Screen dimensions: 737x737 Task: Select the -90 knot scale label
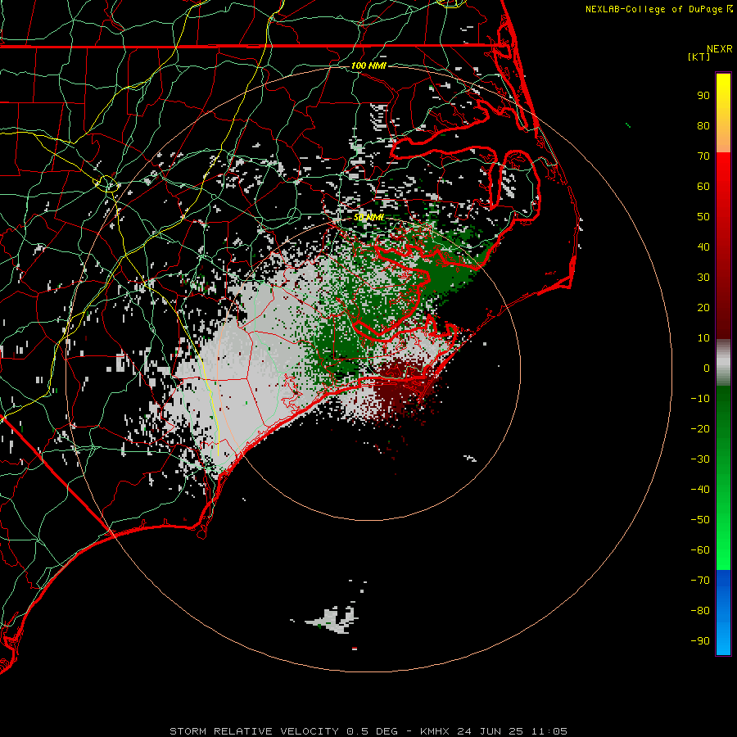click(x=700, y=641)
